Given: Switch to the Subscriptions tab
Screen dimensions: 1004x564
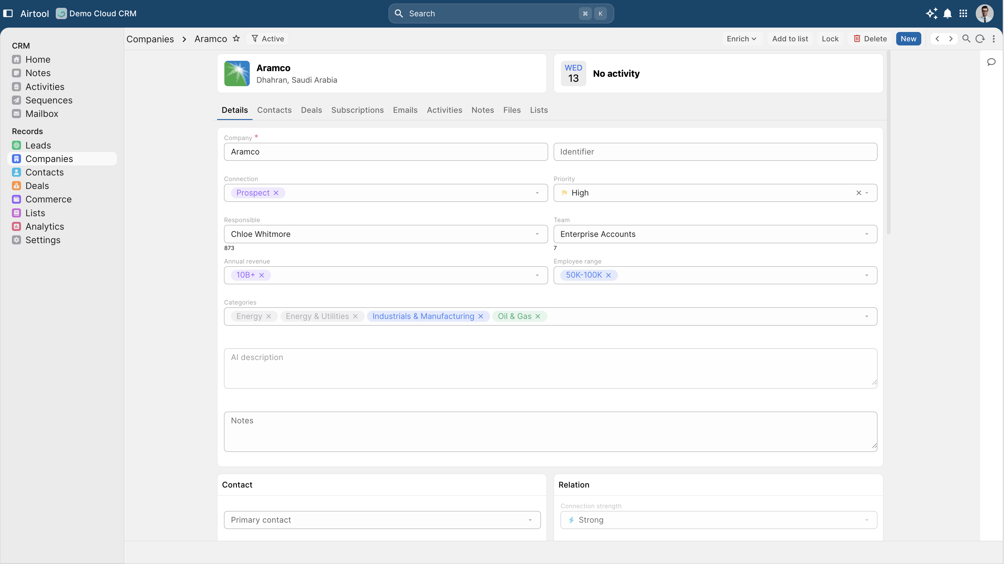Looking at the screenshot, I should pyautogui.click(x=358, y=110).
